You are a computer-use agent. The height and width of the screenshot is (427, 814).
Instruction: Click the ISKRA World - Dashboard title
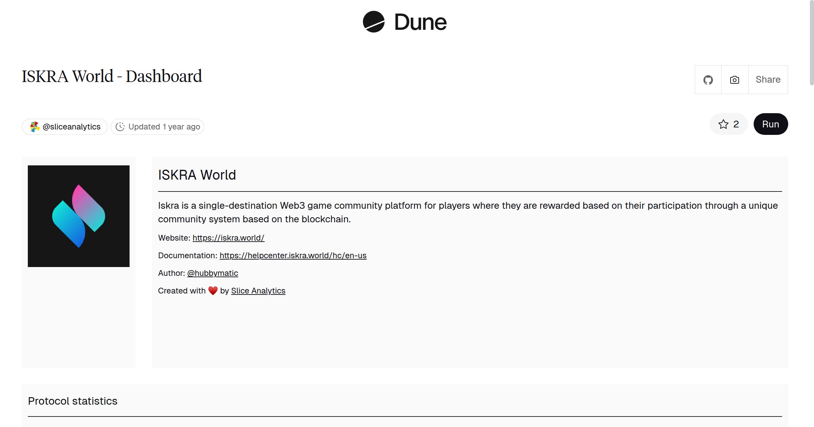click(x=112, y=76)
